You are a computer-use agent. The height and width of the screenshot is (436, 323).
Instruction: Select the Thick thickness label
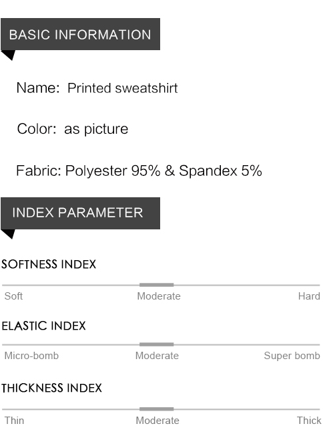(309, 421)
